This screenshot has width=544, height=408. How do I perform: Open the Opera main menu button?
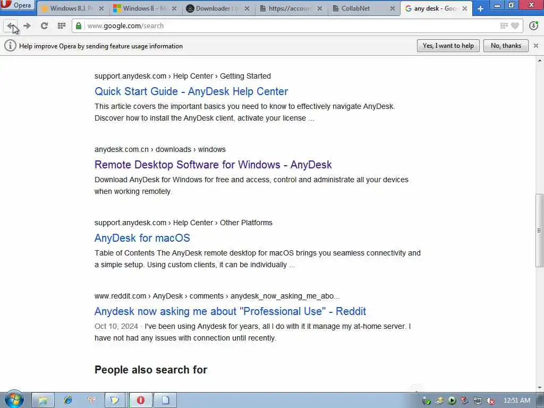click(18, 5)
